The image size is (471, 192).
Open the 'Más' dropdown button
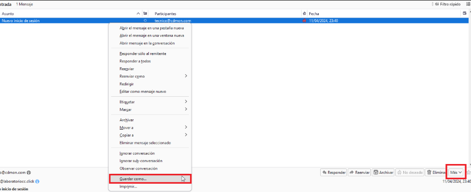456,172
